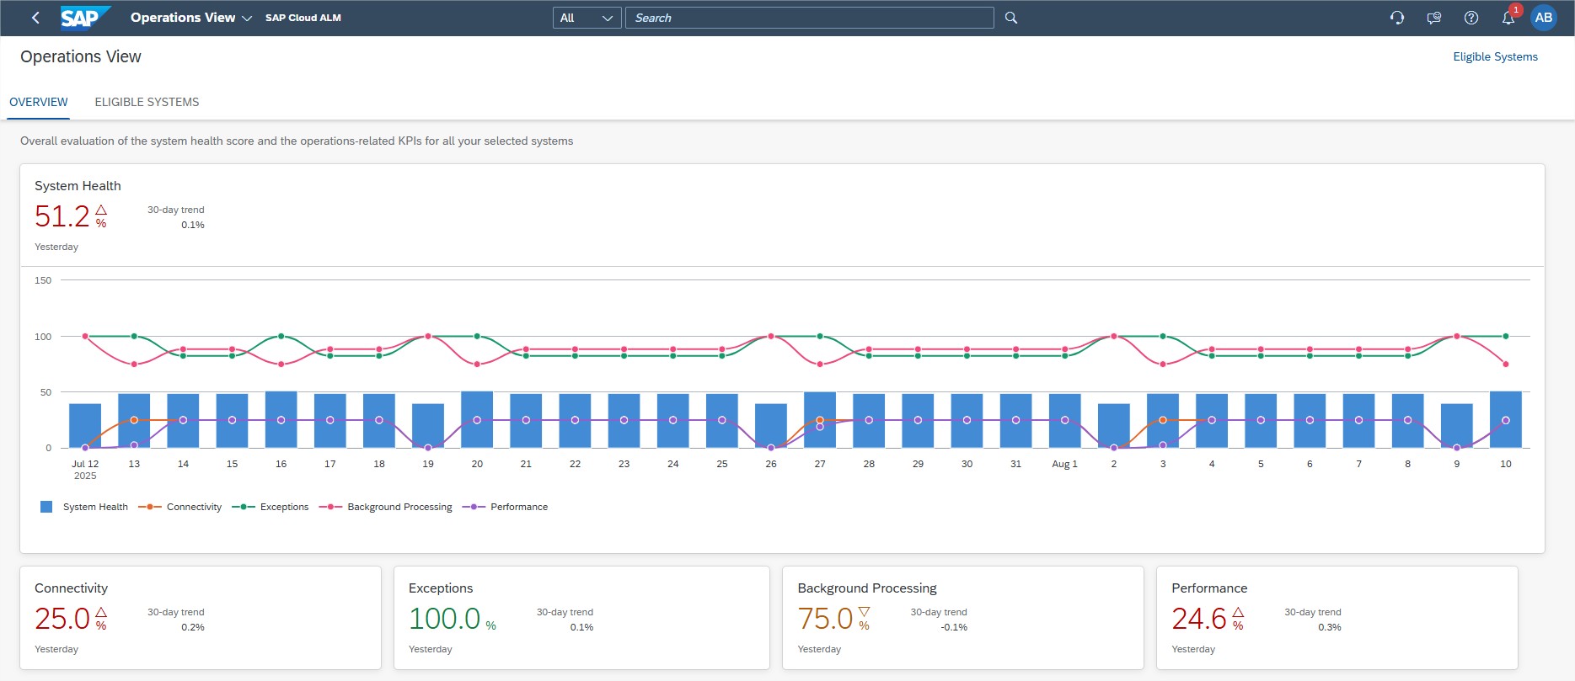This screenshot has width=1575, height=681.
Task: Click the System Health legend color swatch
Action: click(46, 507)
